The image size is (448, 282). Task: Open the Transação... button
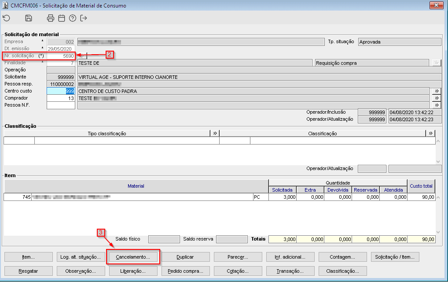tap(290, 271)
